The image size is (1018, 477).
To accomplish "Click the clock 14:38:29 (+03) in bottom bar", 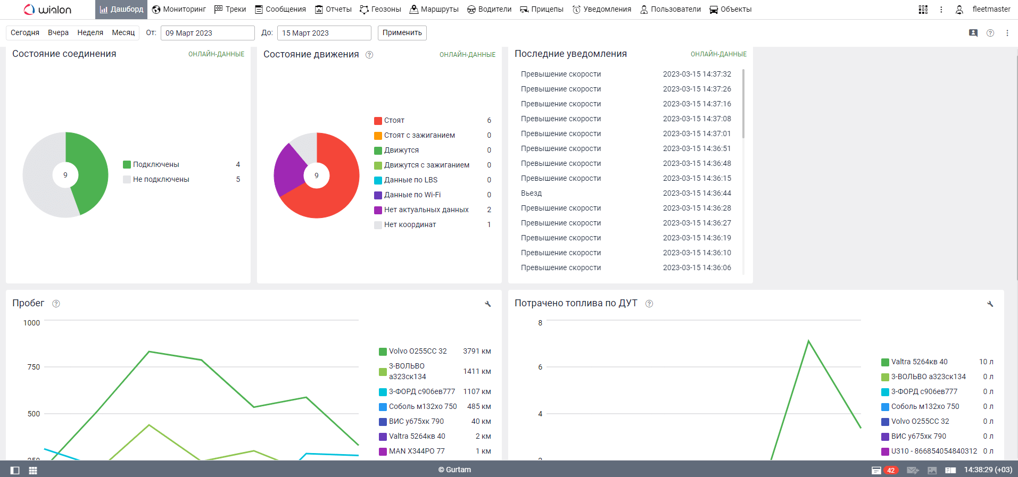I will 988,470.
